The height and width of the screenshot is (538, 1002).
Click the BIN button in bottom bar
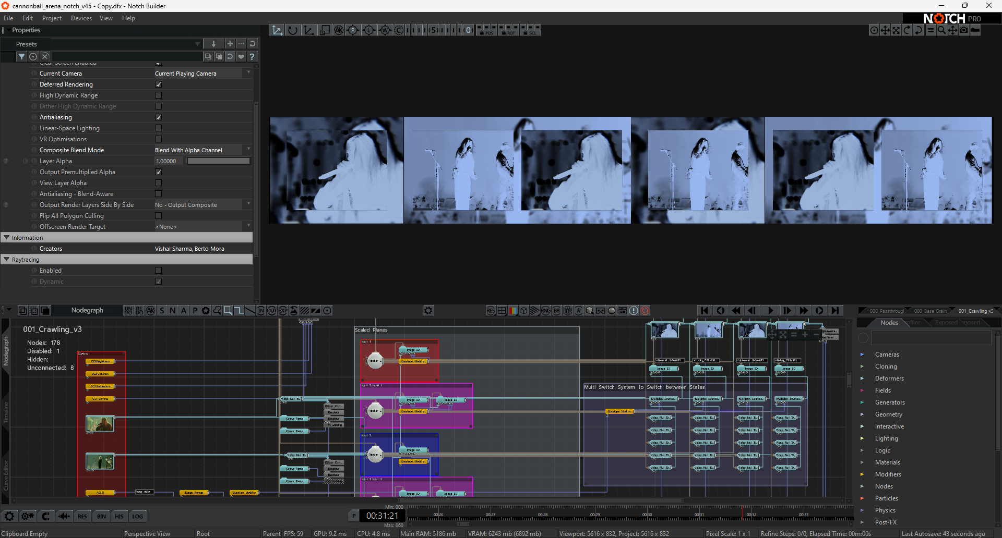101,517
